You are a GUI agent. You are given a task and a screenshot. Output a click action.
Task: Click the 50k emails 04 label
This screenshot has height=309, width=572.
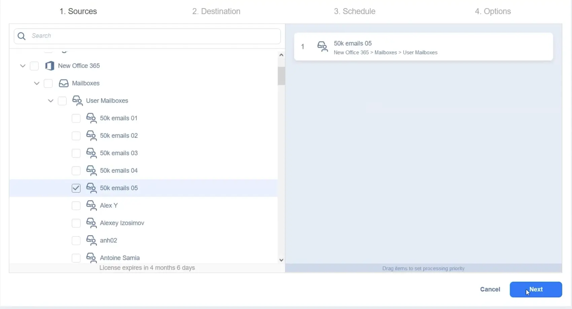(x=119, y=171)
